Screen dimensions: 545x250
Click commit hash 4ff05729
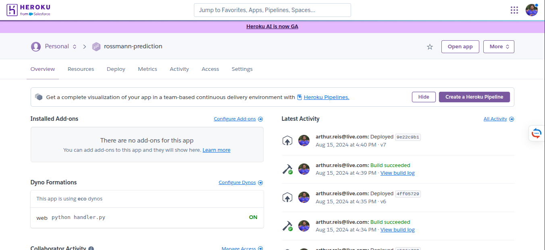[408, 194]
